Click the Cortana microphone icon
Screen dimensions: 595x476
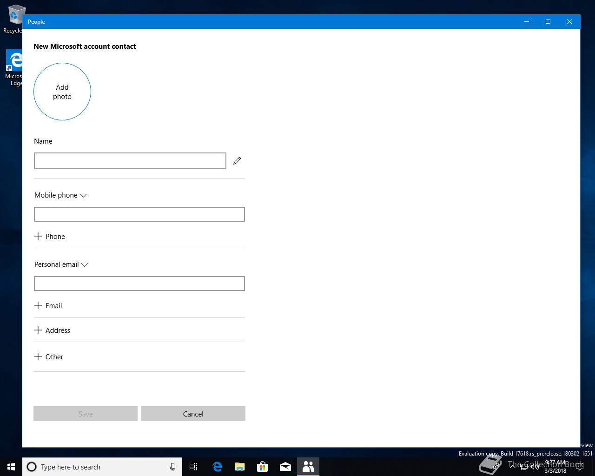tap(172, 467)
